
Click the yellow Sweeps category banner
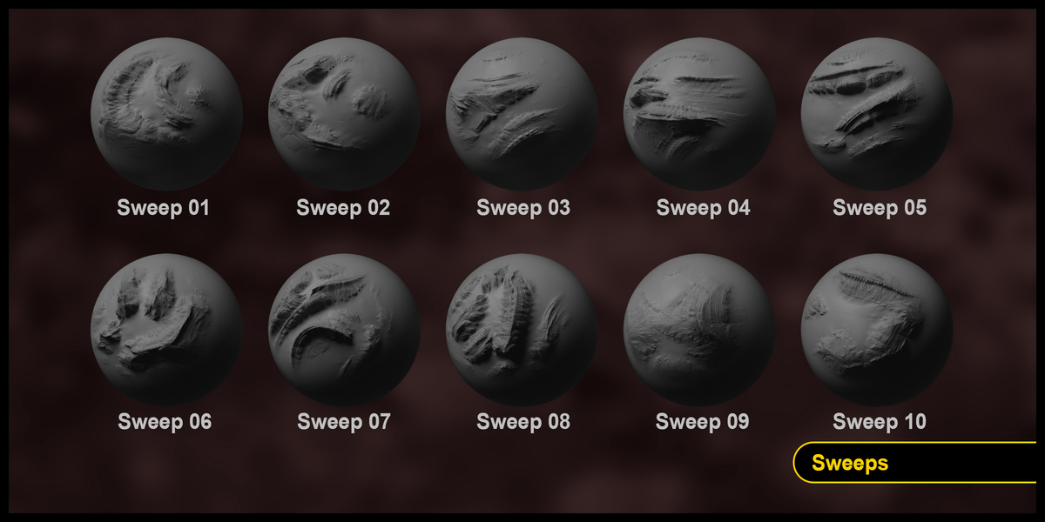[x=914, y=462]
